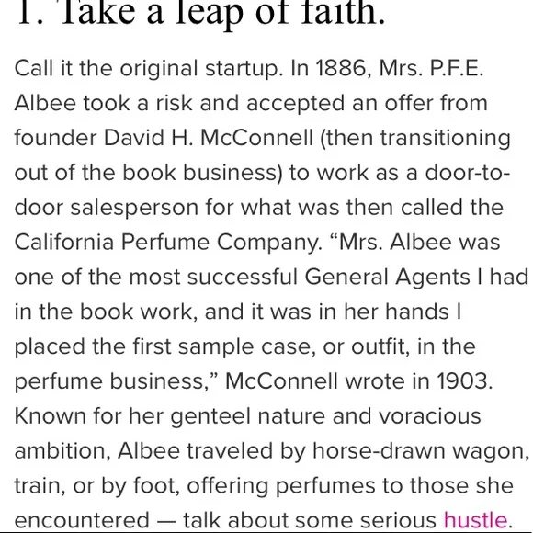Open the pink 'hustle' hyperlink

click(475, 520)
